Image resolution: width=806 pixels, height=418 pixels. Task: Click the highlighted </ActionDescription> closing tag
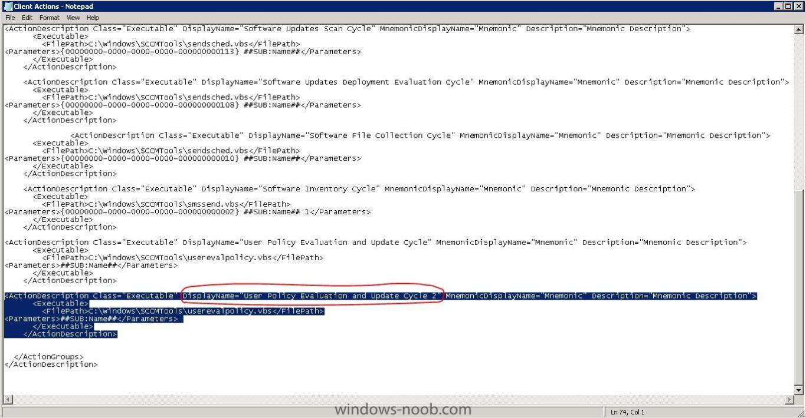tap(70, 334)
